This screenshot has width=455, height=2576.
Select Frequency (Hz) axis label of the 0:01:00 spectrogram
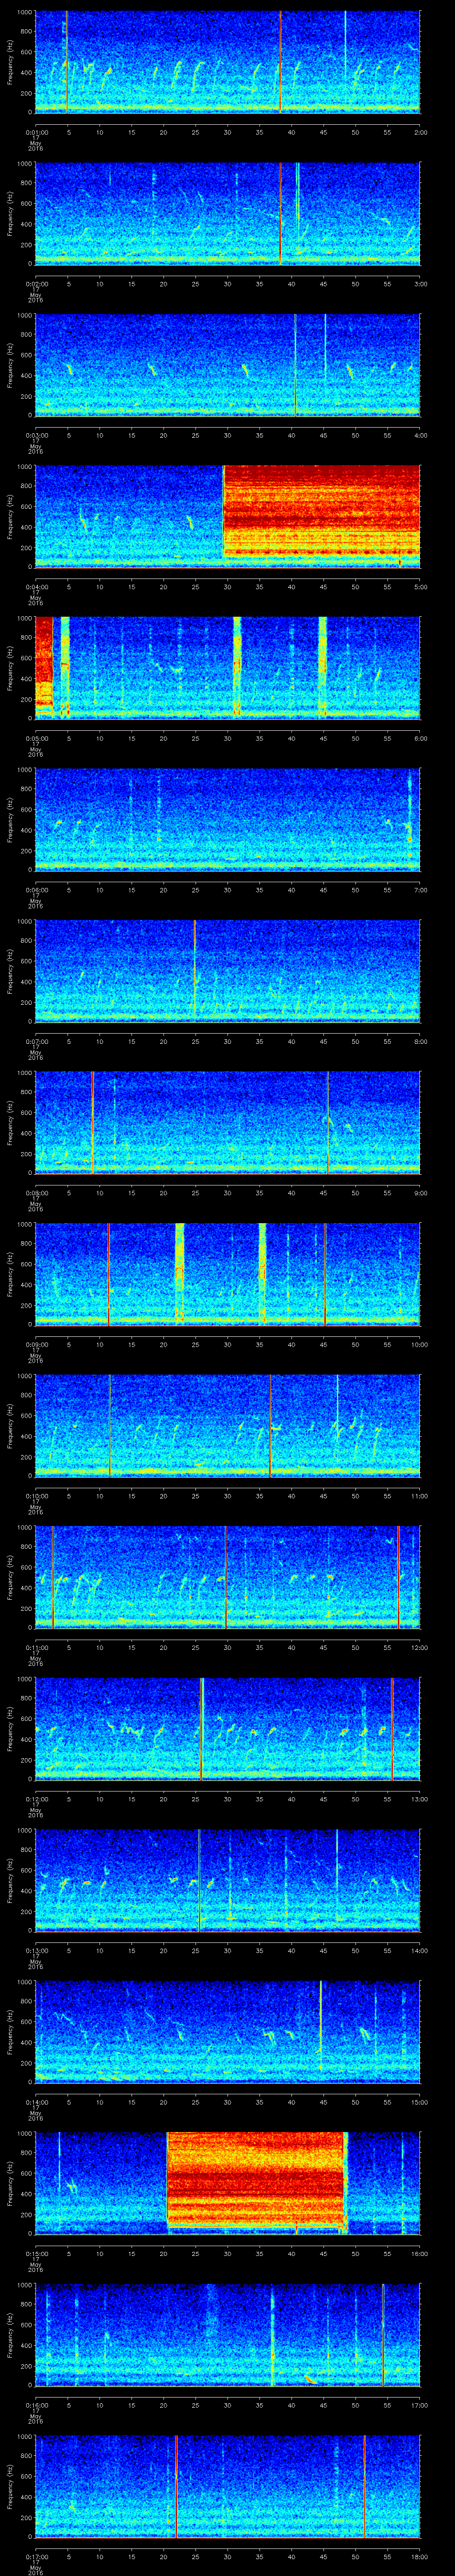coord(9,62)
